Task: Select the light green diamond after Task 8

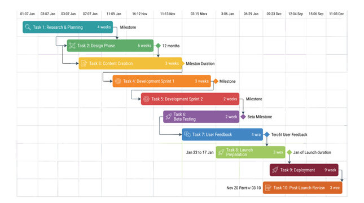Action: 290,152
